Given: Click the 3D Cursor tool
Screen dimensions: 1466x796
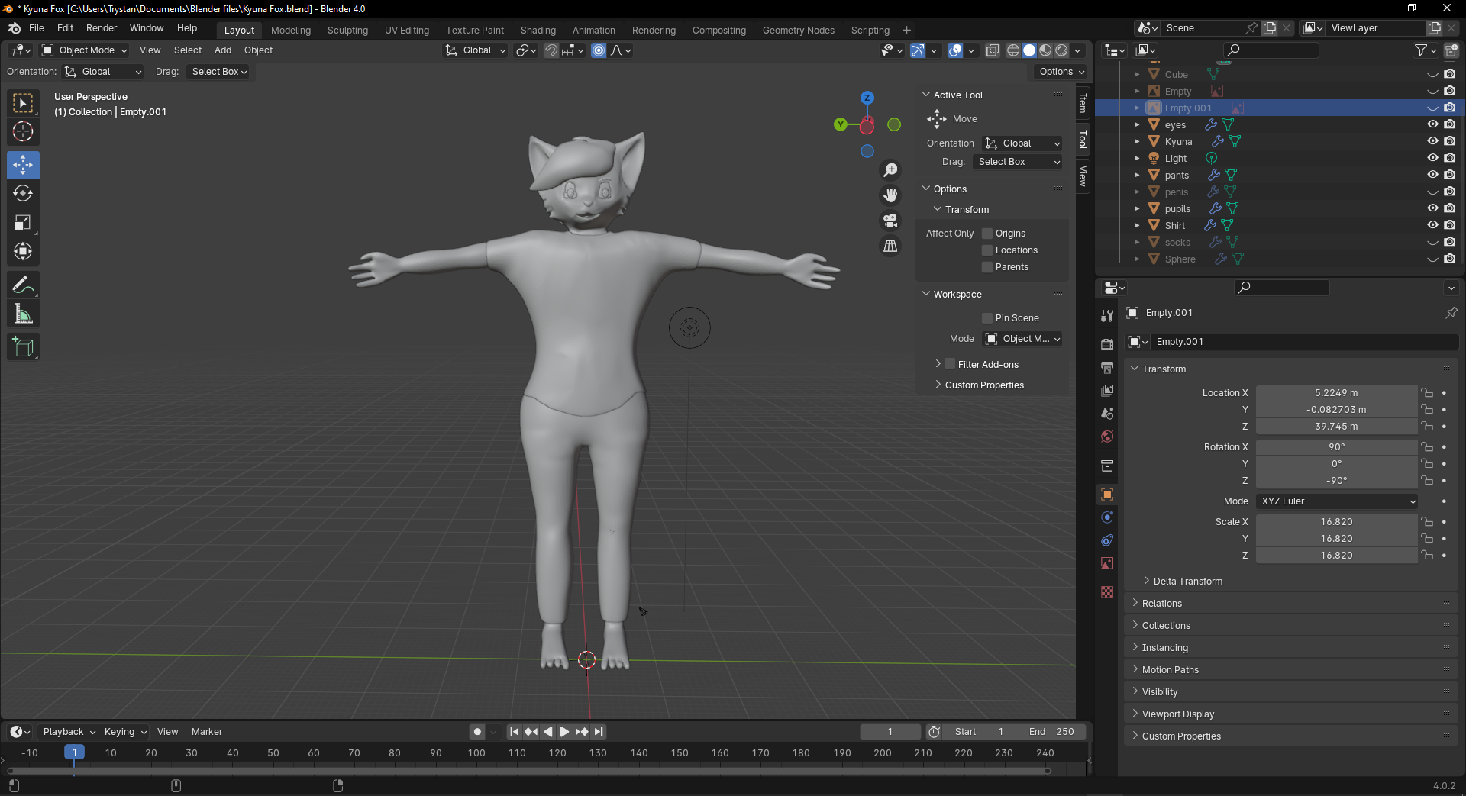Looking at the screenshot, I should 23,132.
